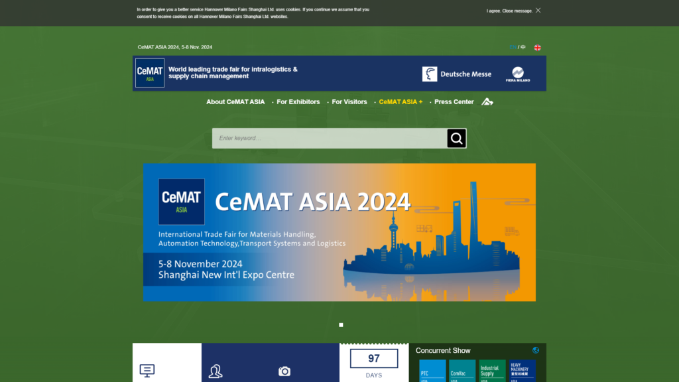Open the Deutsche Messe logo link
679x382 pixels.
pyautogui.click(x=457, y=74)
